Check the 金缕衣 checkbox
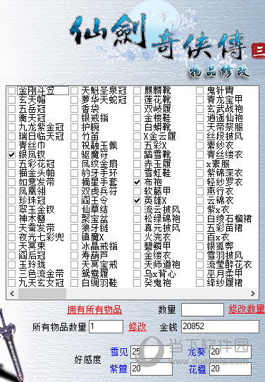Viewport: 265px width, 382px height. pos(137,255)
